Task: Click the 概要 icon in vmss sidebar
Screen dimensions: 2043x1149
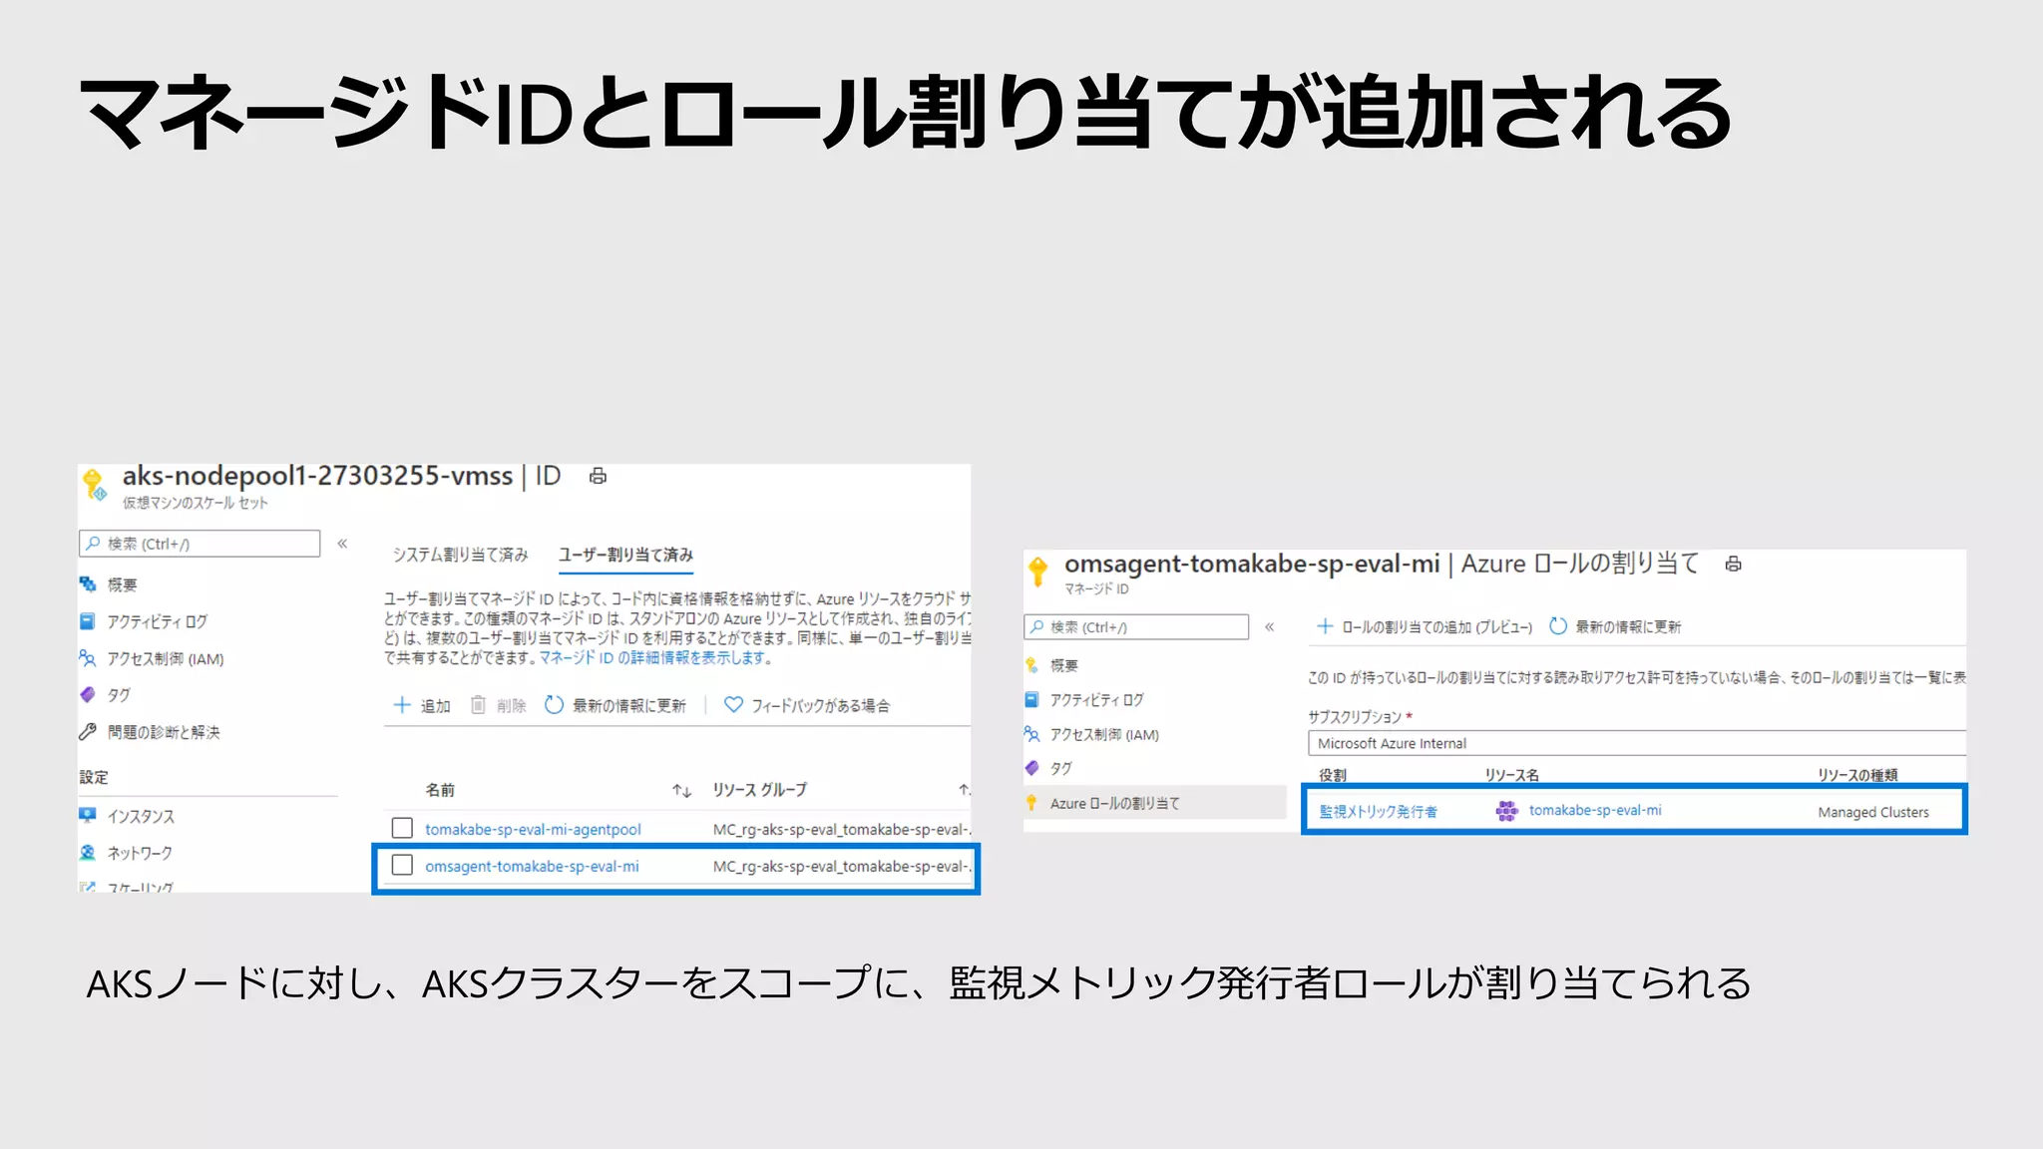Action: (x=88, y=584)
